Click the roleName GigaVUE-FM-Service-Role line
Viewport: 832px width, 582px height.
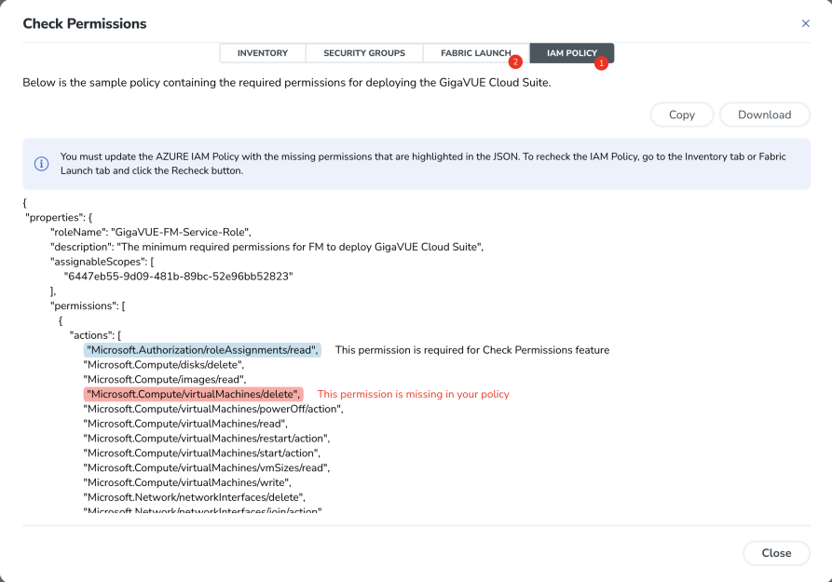click(x=151, y=232)
